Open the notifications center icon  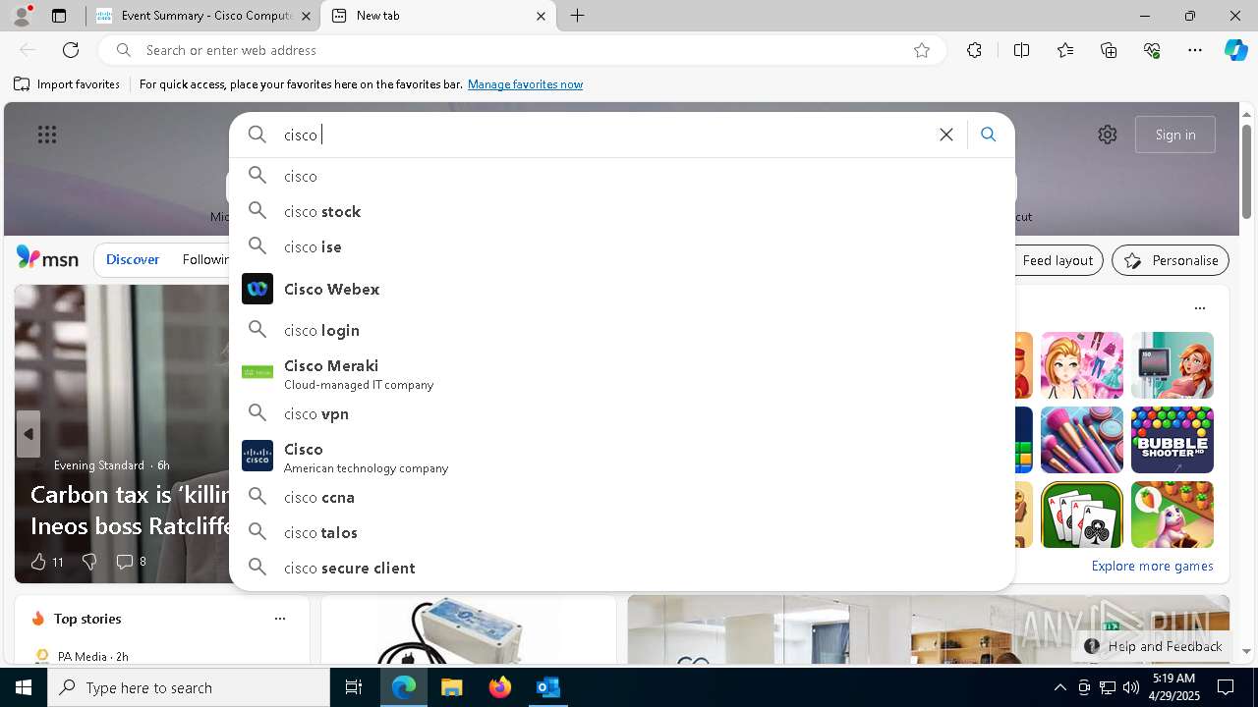(x=1226, y=687)
